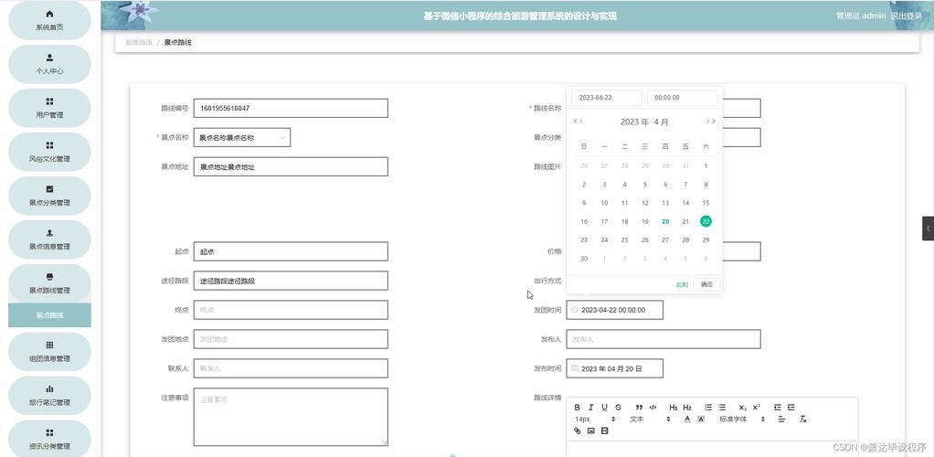
Task: Go to previous year in date picker
Action: [x=576, y=122]
